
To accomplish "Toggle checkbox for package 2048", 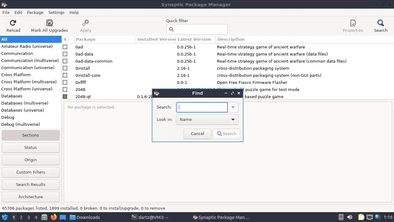I will point(65,89).
